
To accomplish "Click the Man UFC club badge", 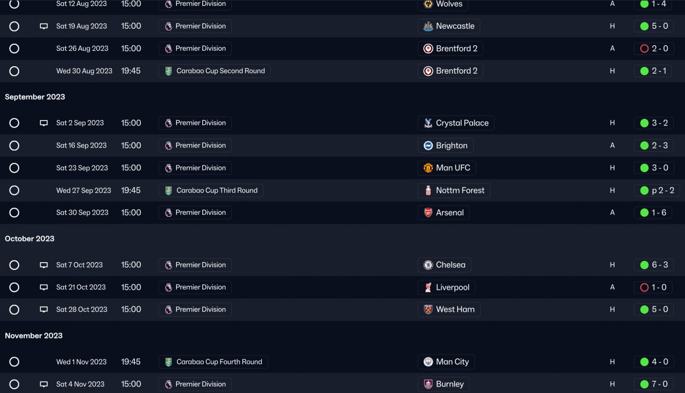I will coord(428,168).
